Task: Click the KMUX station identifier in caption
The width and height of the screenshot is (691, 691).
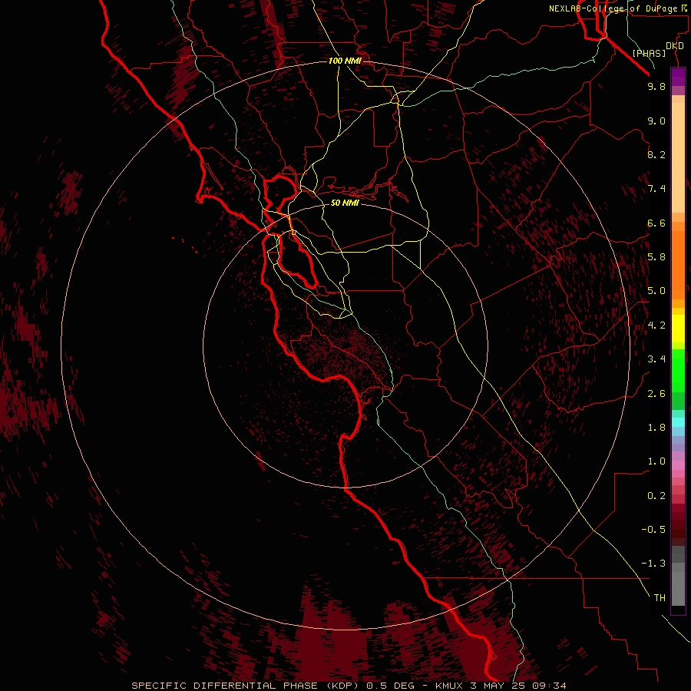Action: coord(449,686)
